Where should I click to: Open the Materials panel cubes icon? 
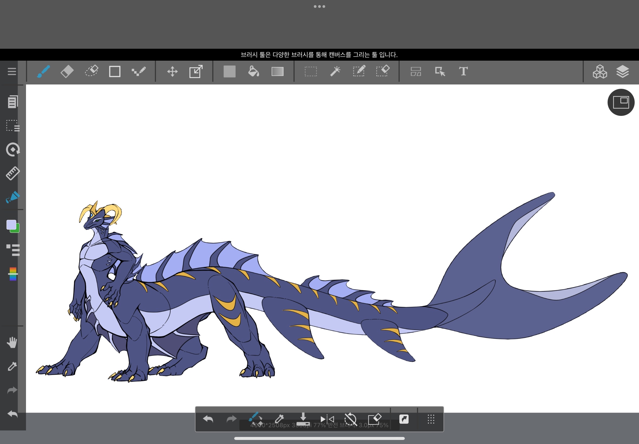coord(599,71)
